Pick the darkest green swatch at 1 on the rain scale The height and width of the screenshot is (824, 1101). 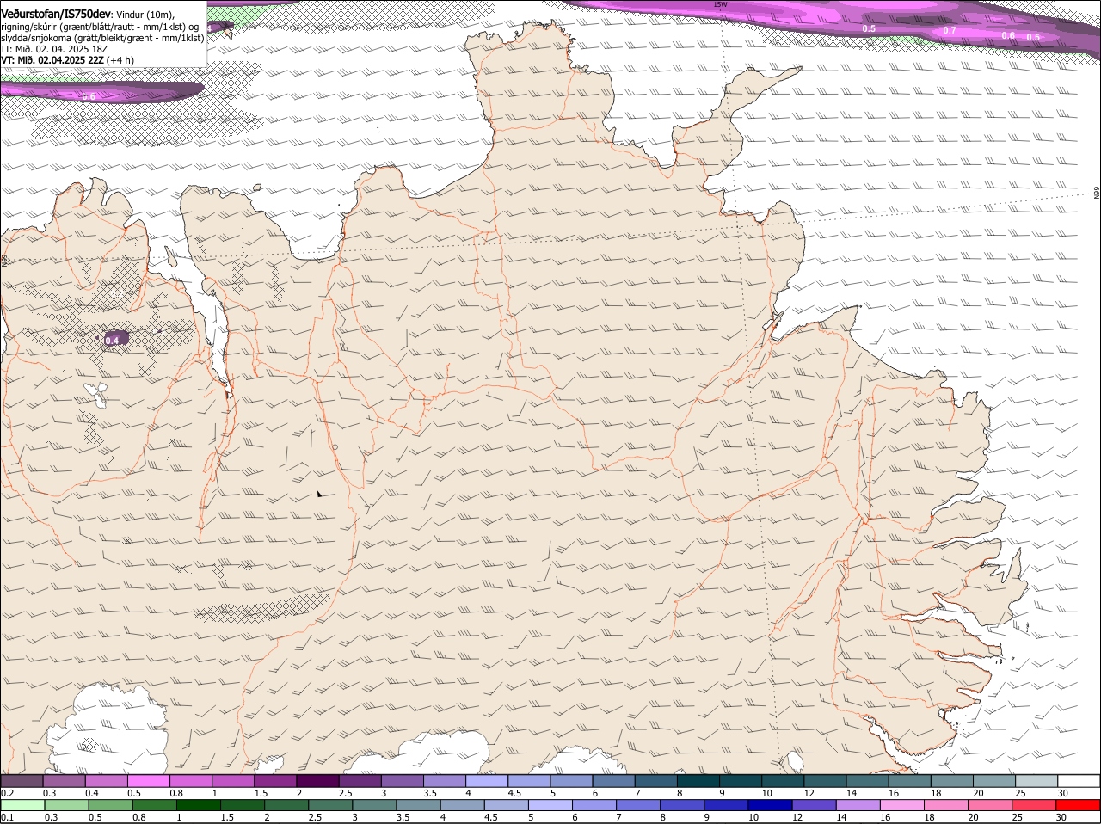[x=198, y=805]
